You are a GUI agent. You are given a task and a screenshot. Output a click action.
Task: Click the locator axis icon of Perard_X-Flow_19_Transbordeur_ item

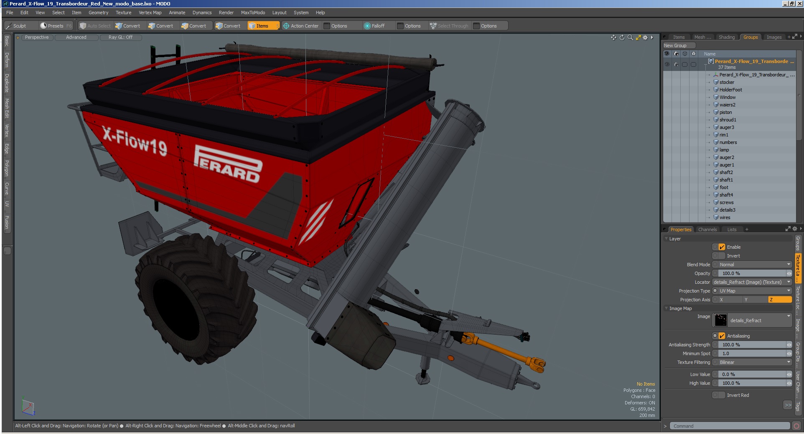point(716,75)
